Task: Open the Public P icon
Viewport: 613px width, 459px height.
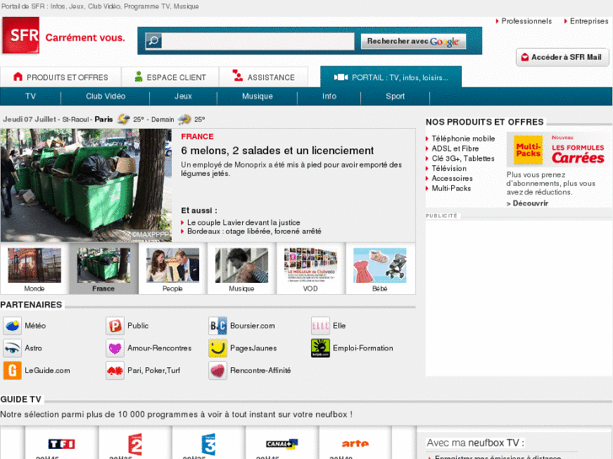Action: coord(115,326)
